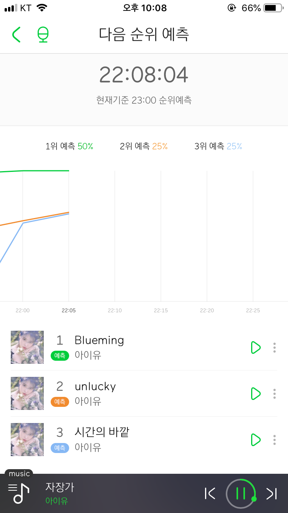This screenshot has width=288, height=513.
Task: Open Blueming album cover thumbnail
Action: click(x=27, y=347)
